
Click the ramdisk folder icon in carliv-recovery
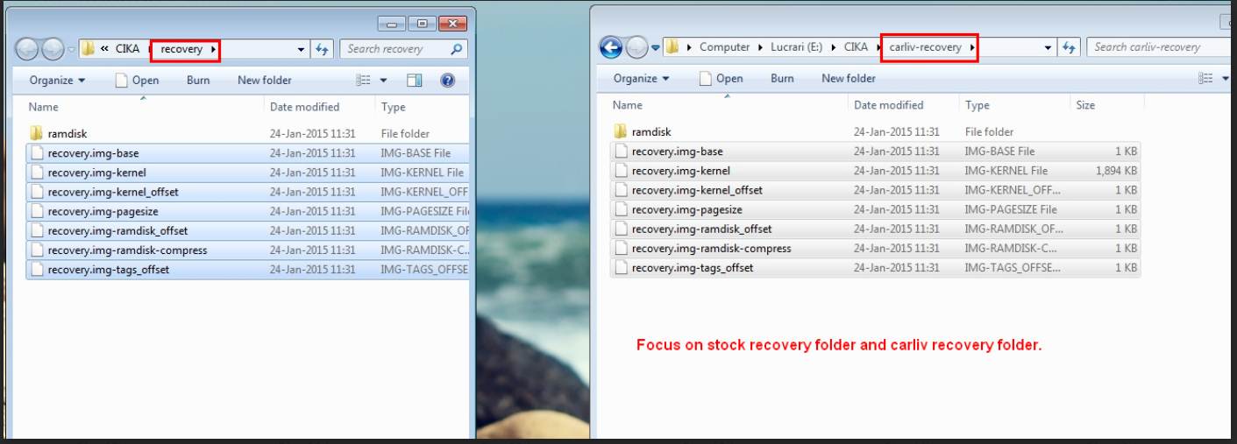pyautogui.click(x=621, y=132)
